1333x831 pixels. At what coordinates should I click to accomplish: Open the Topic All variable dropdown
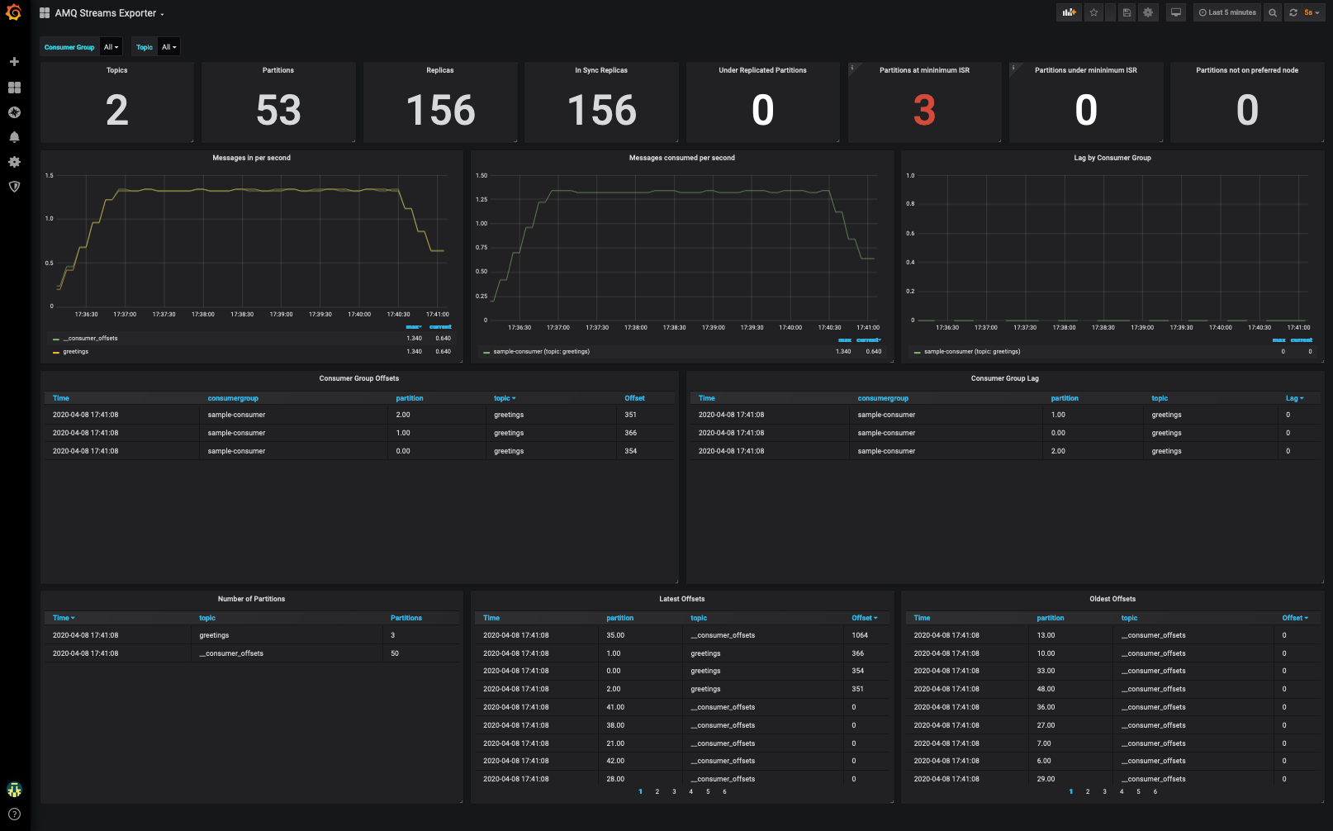click(168, 47)
